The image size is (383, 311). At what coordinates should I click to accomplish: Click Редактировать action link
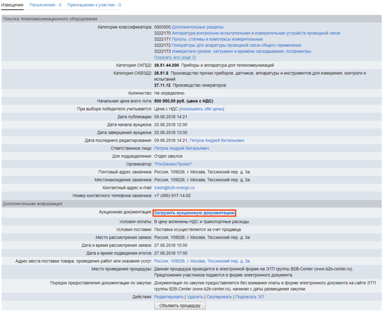169,297
